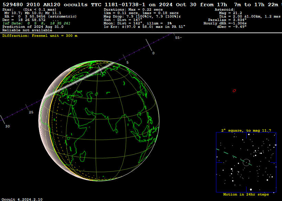Screen dimensions: 282x201
Task: Click the star chart thumbnail
Action: pyautogui.click(x=246, y=163)
